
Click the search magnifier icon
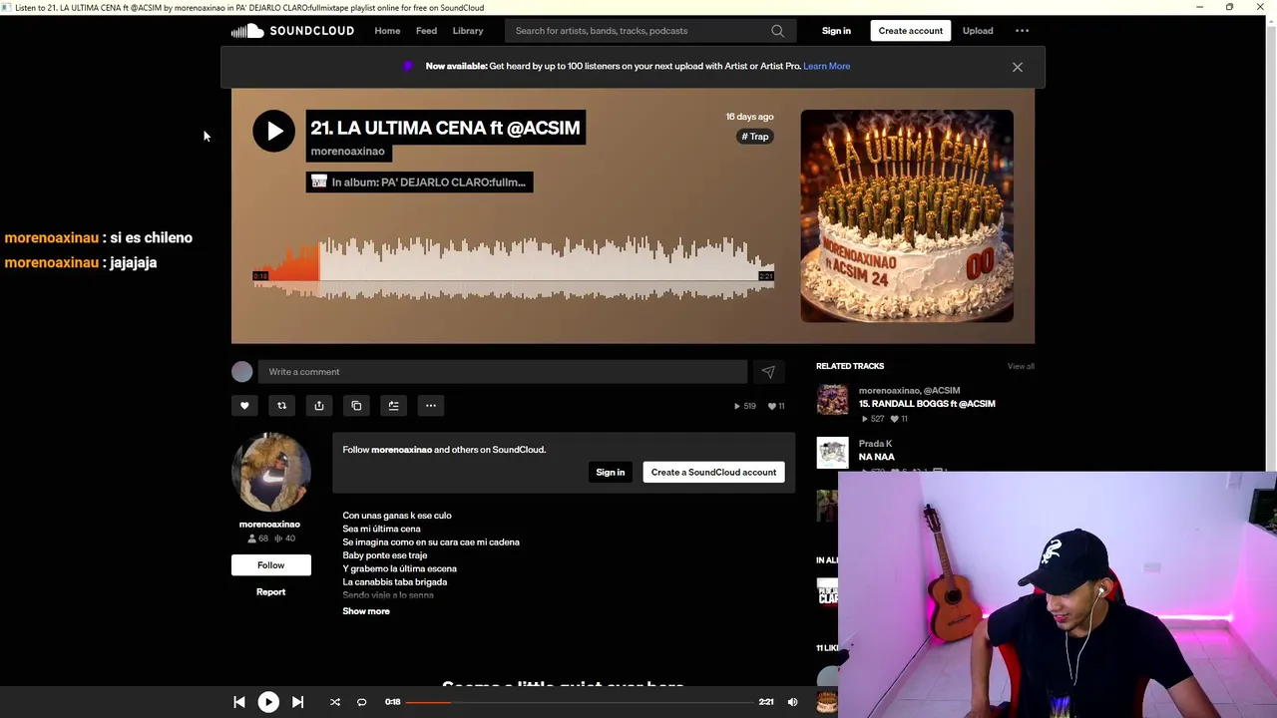(x=777, y=31)
